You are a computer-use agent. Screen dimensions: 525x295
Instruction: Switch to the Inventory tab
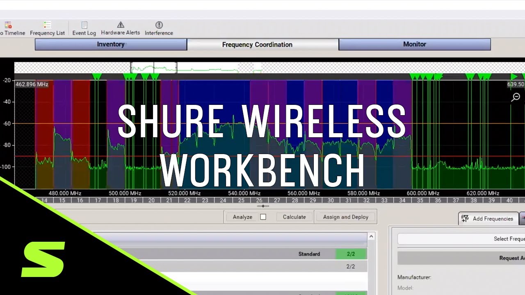point(111,44)
